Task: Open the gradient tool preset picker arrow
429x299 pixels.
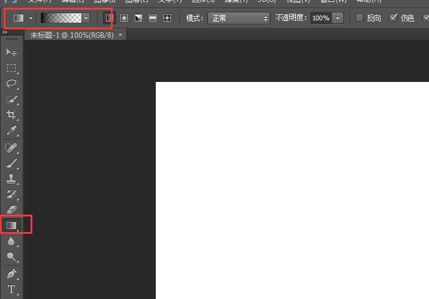Action: tap(31, 18)
